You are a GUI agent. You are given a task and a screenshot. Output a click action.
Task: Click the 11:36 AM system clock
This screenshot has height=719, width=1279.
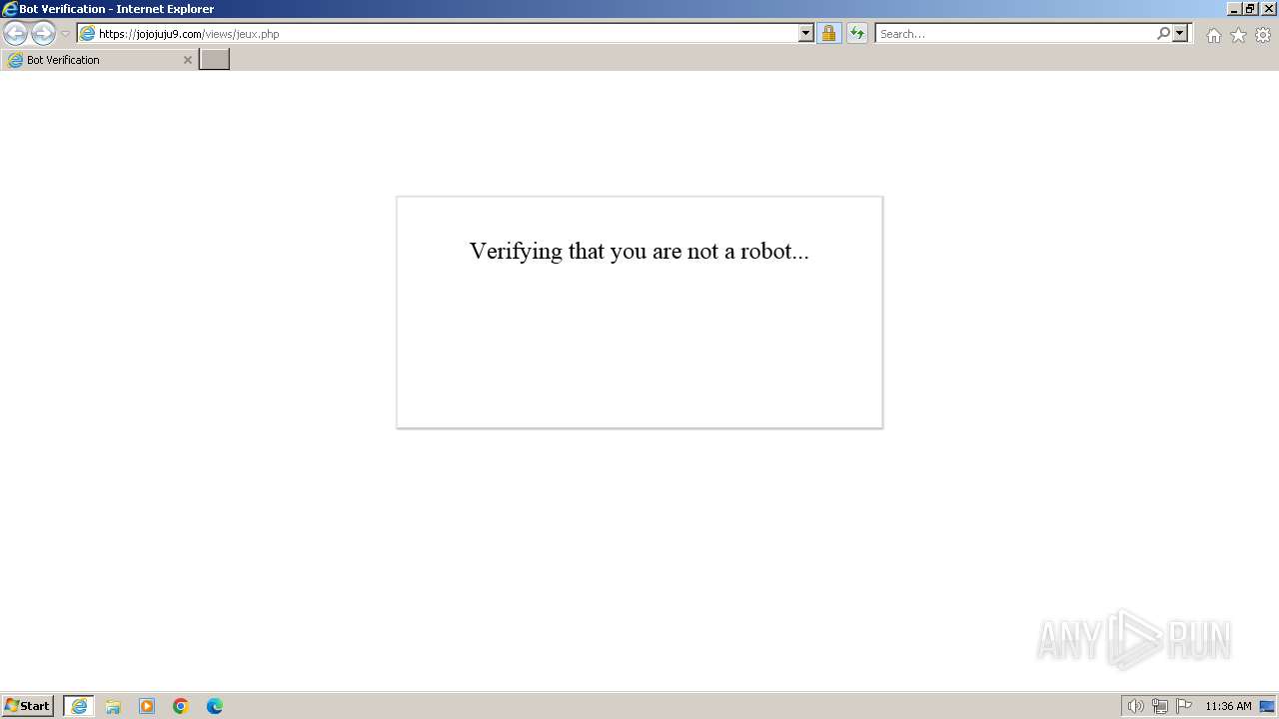pyautogui.click(x=1228, y=706)
